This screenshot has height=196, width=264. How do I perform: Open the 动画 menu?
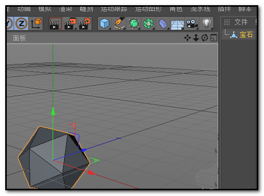24,9
